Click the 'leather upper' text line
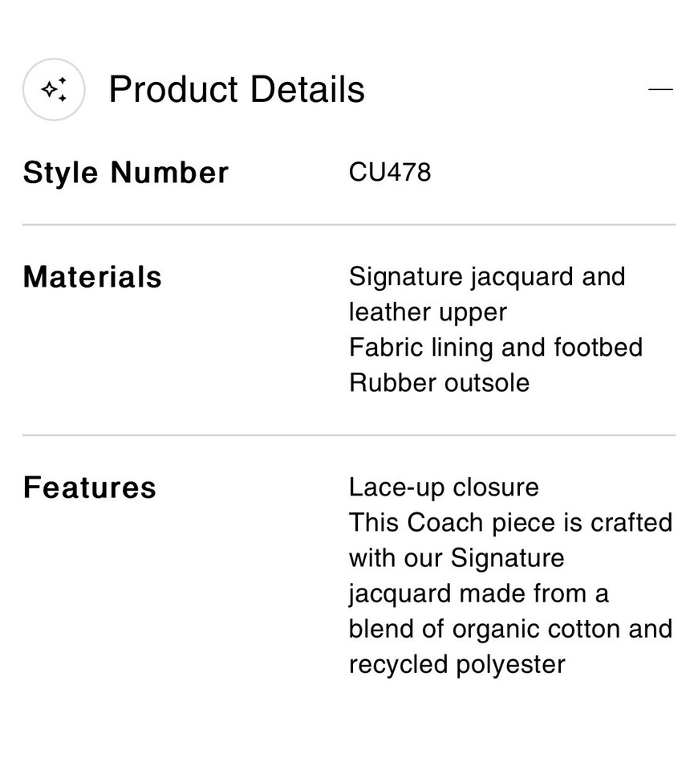The height and width of the screenshot is (771, 698). click(428, 312)
